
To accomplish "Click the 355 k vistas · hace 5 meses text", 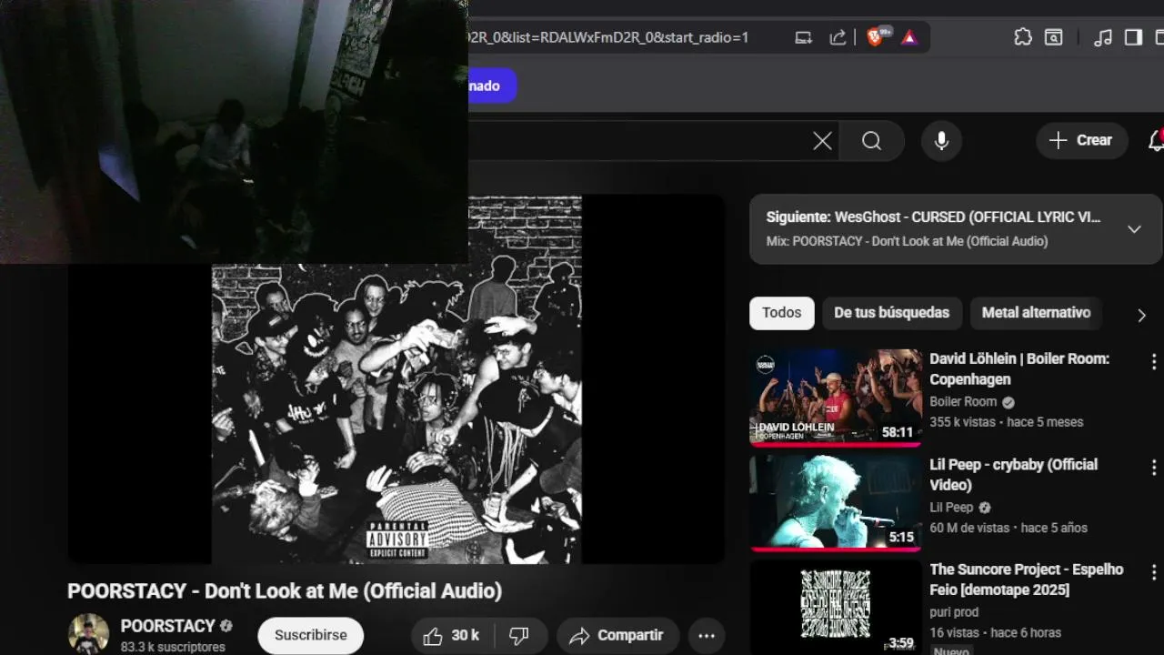I will tap(1006, 422).
